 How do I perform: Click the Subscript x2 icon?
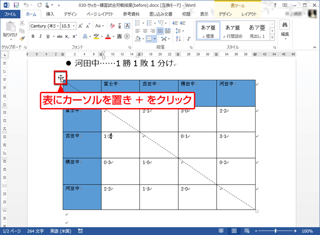(67, 36)
